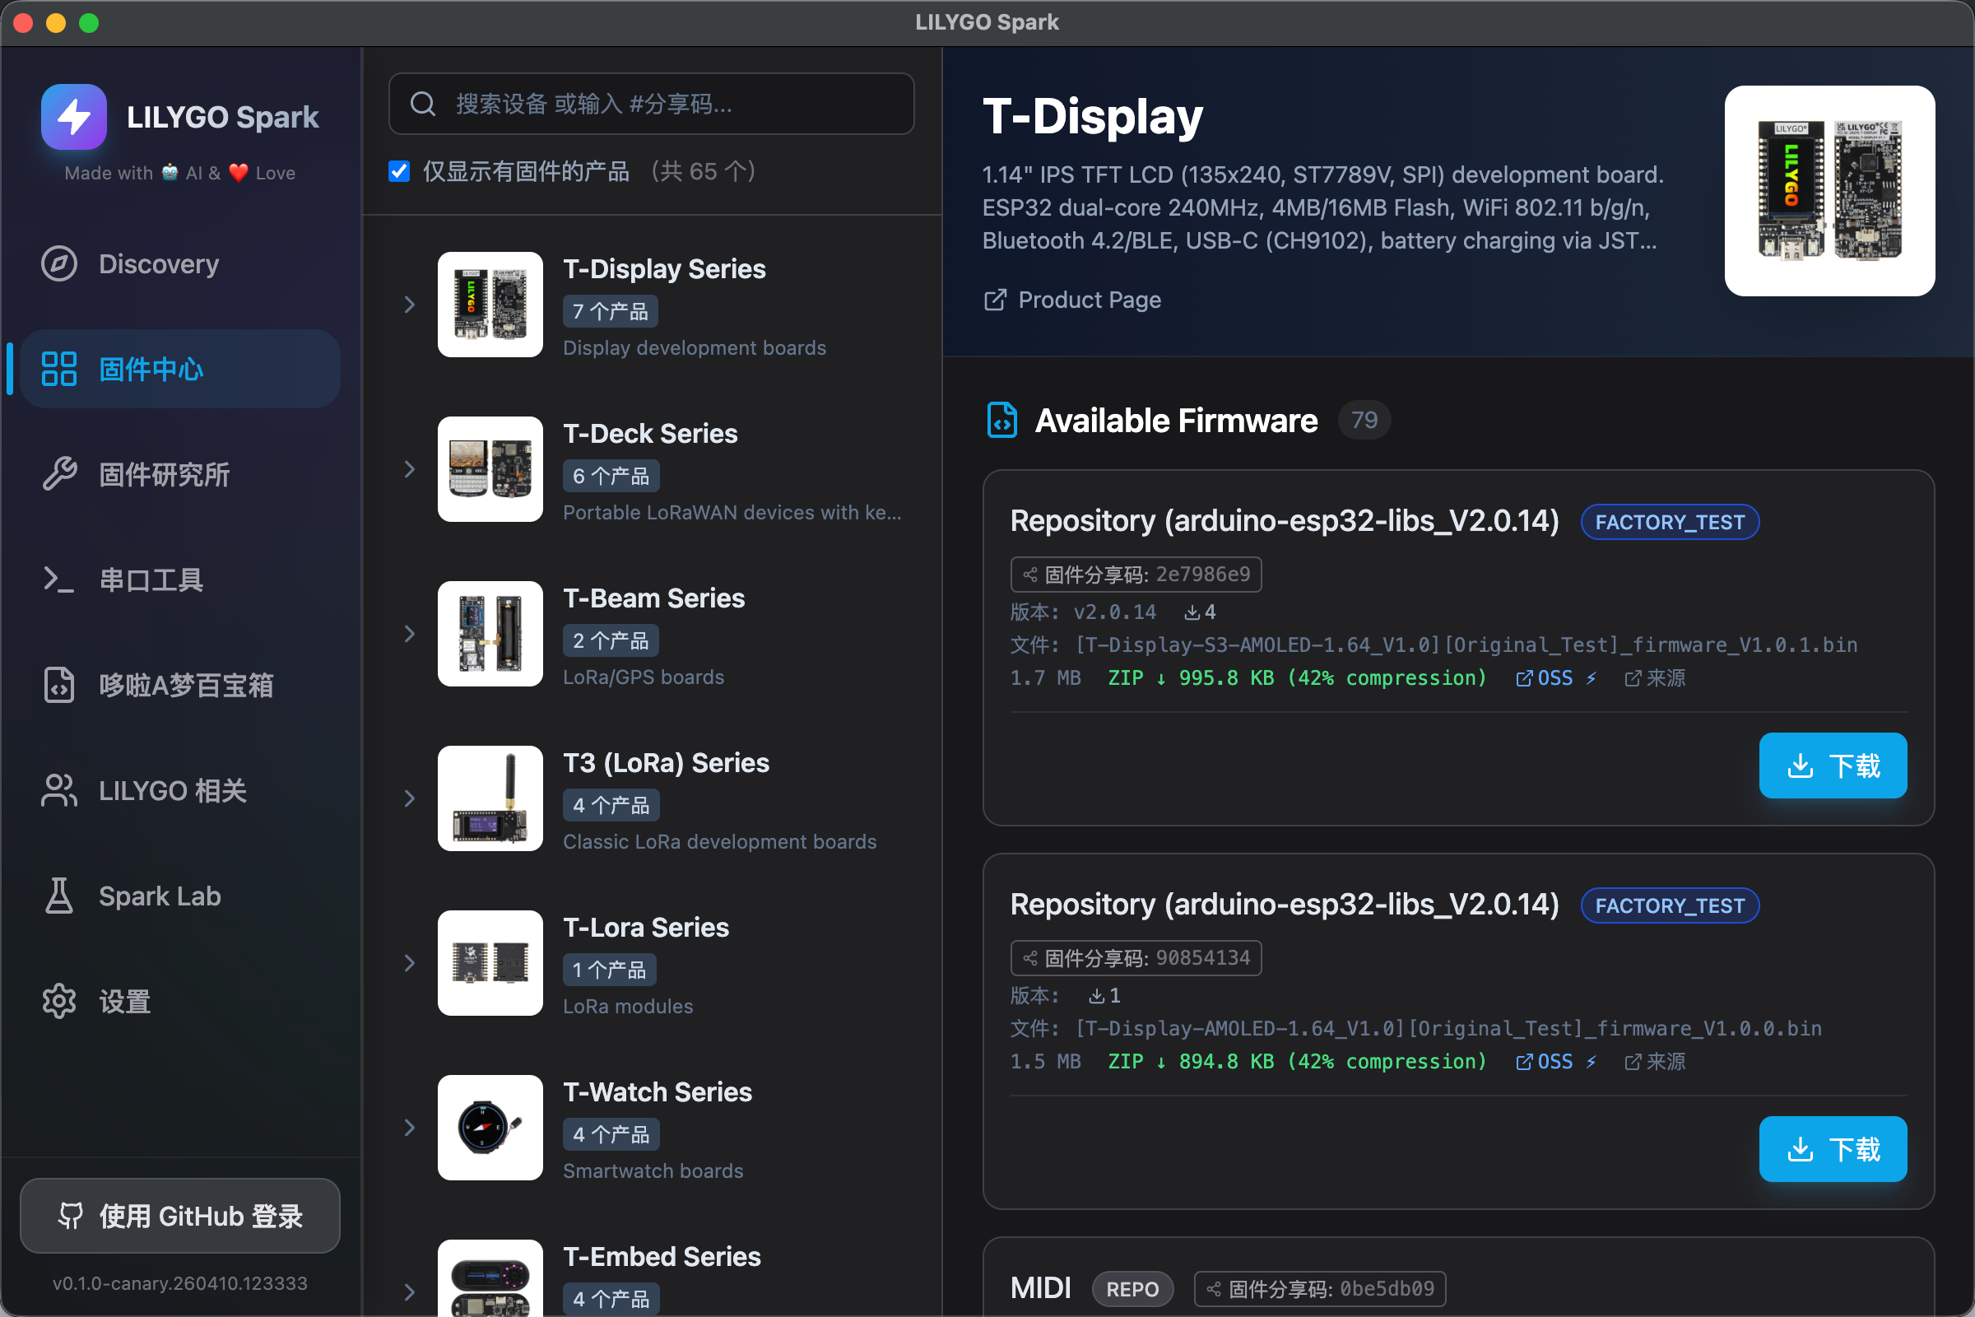The height and width of the screenshot is (1317, 1975).
Task: Click the LILYGO 相关 people icon
Action: coord(58,790)
